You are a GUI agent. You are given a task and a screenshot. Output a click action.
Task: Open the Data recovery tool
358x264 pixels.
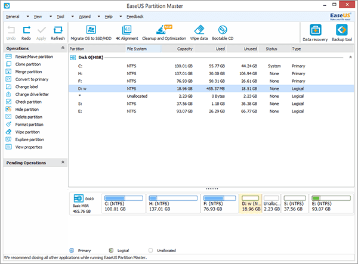pos(314,32)
